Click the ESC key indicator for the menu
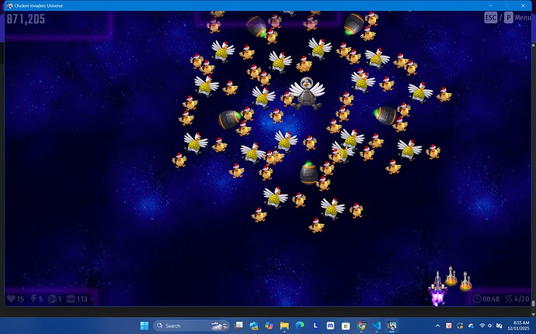Viewport: 536px width, 334px height. 490,18
